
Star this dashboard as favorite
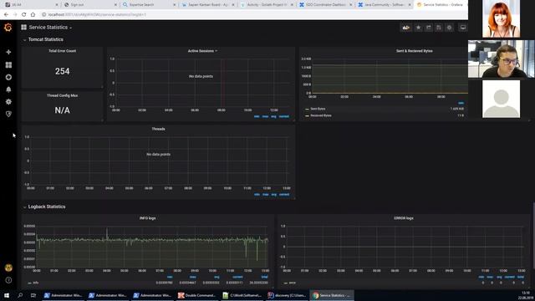[418, 28]
